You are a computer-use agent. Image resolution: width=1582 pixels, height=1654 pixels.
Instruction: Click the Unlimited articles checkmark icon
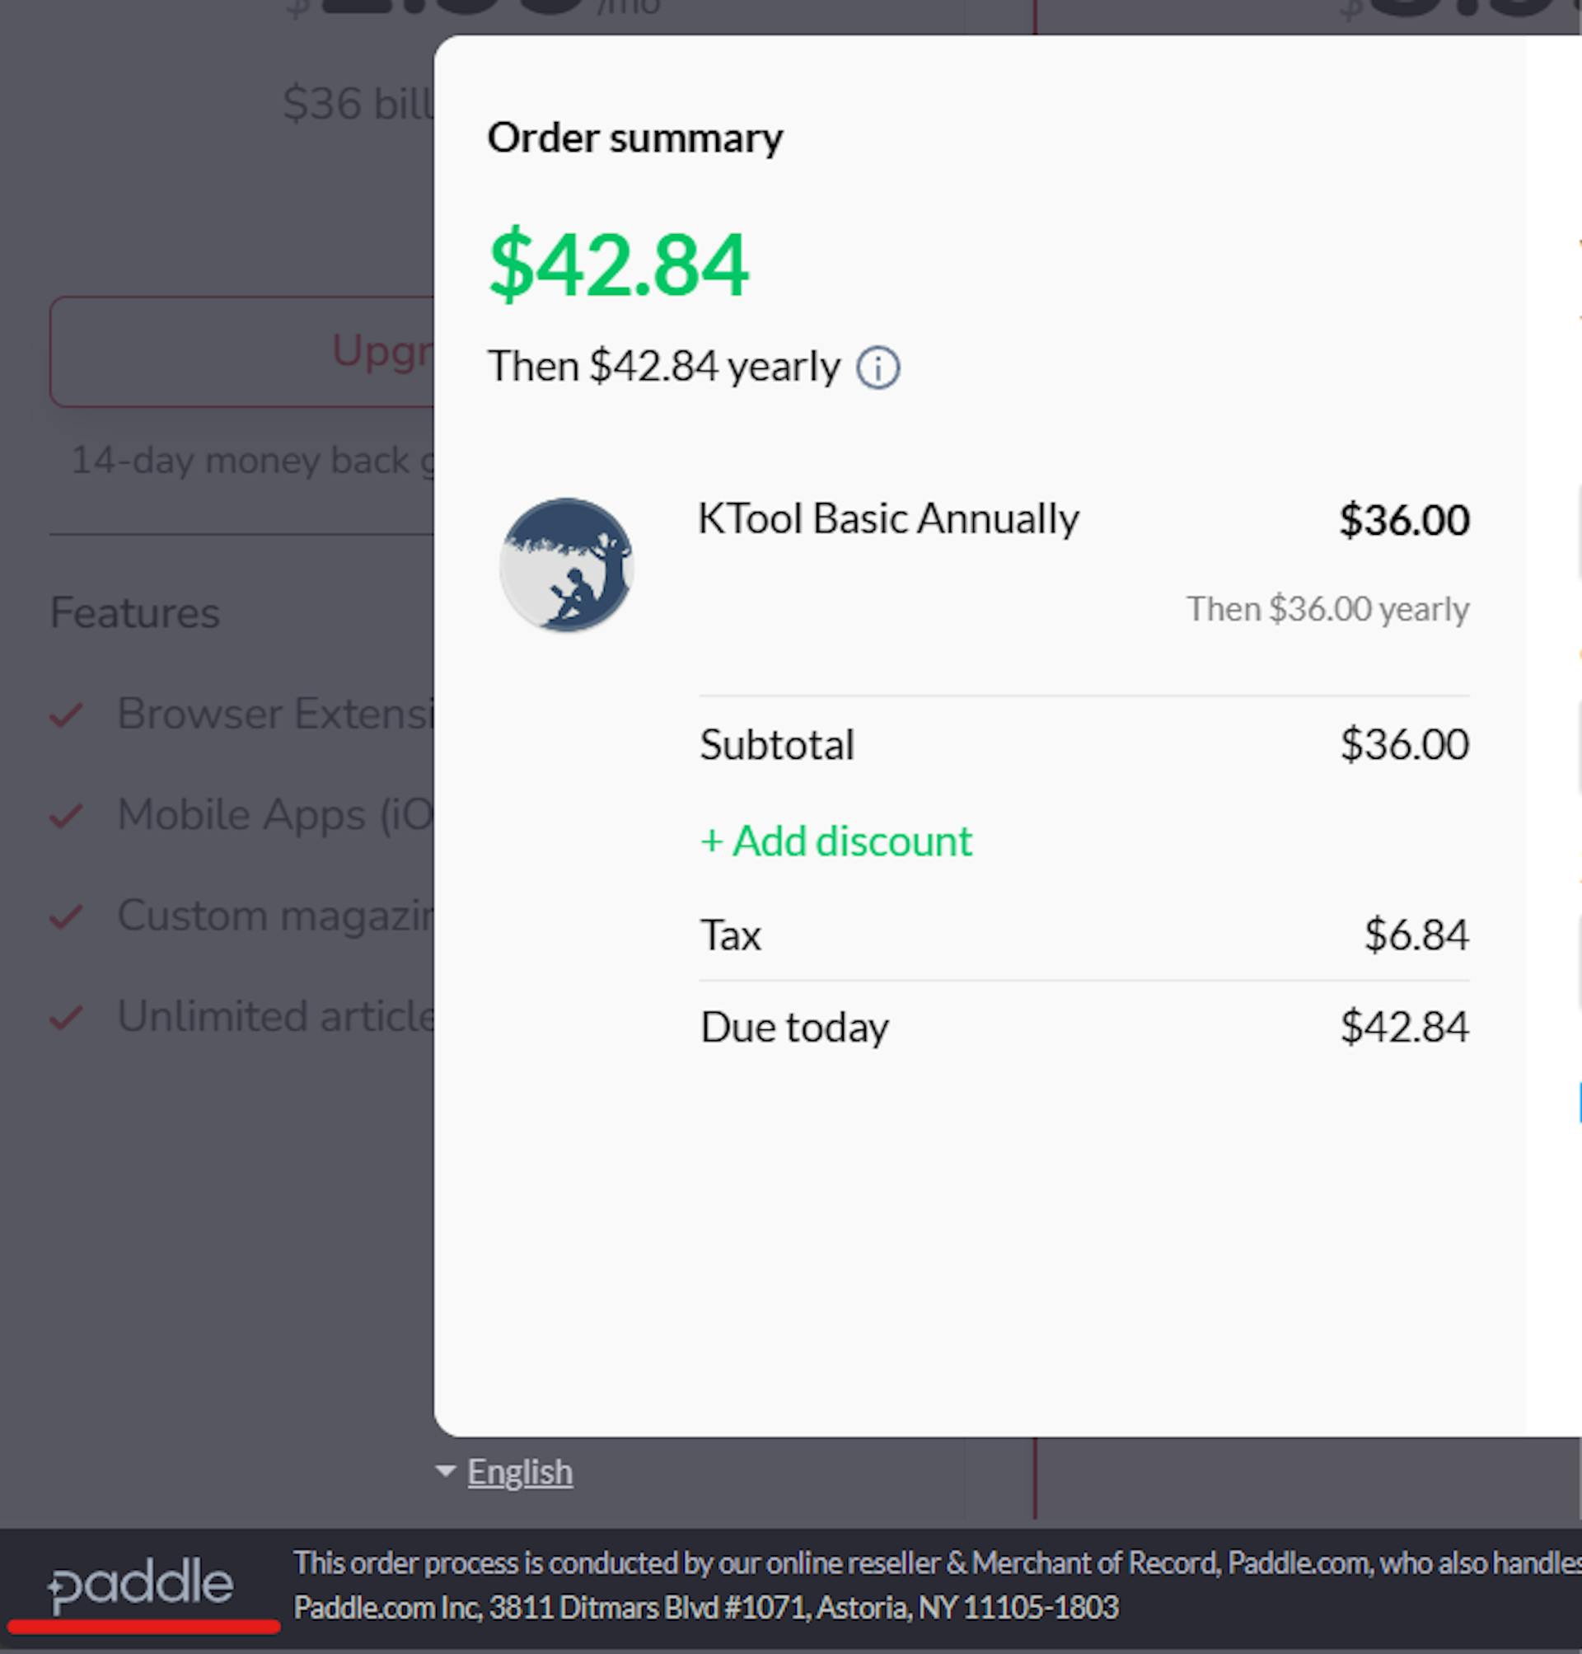tap(66, 1017)
